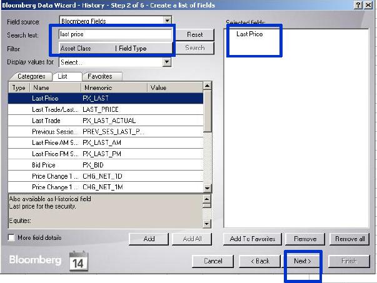Click the Add button
The width and height of the screenshot is (377, 283).
point(149,239)
